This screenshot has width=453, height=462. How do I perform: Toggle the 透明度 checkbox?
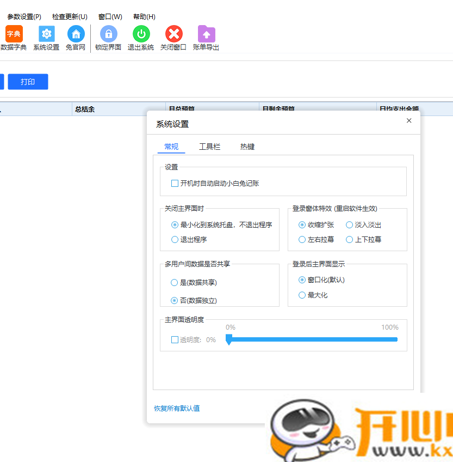175,339
